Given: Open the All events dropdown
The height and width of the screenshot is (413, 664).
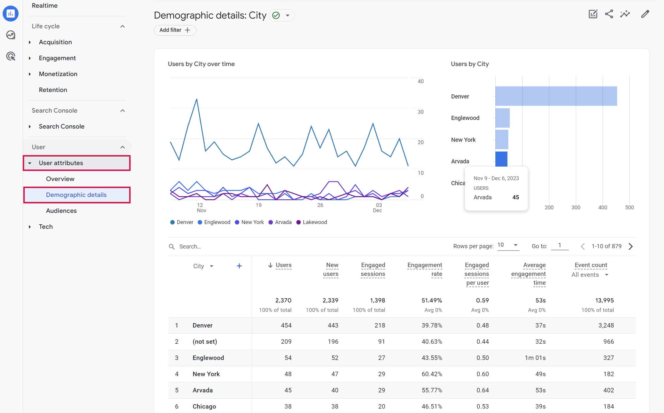Looking at the screenshot, I should [590, 275].
